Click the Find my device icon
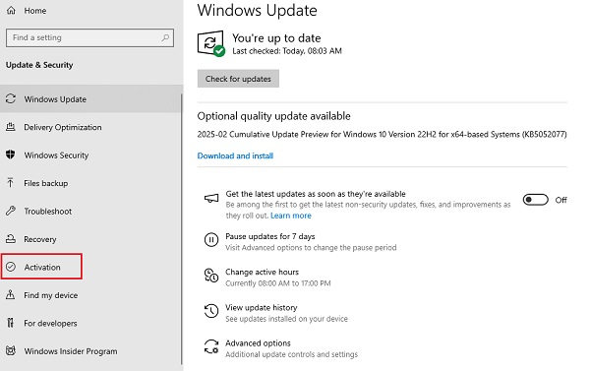The width and height of the screenshot is (590, 371). pos(11,295)
